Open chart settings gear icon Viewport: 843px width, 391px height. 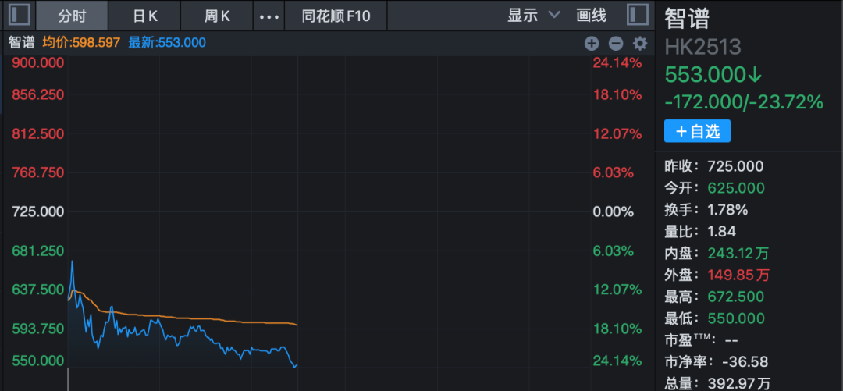640,44
